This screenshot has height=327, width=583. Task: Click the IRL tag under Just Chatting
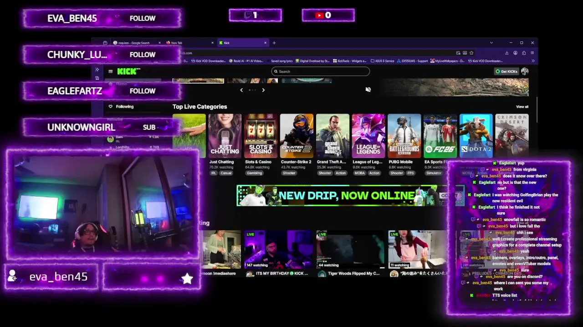tap(214, 173)
